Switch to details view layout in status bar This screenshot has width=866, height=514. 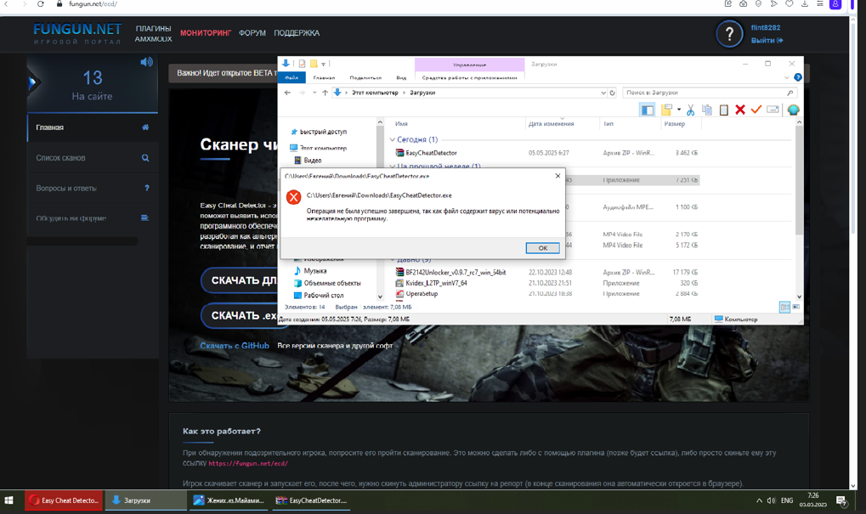[784, 307]
